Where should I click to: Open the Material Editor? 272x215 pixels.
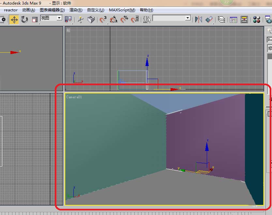(257, 20)
